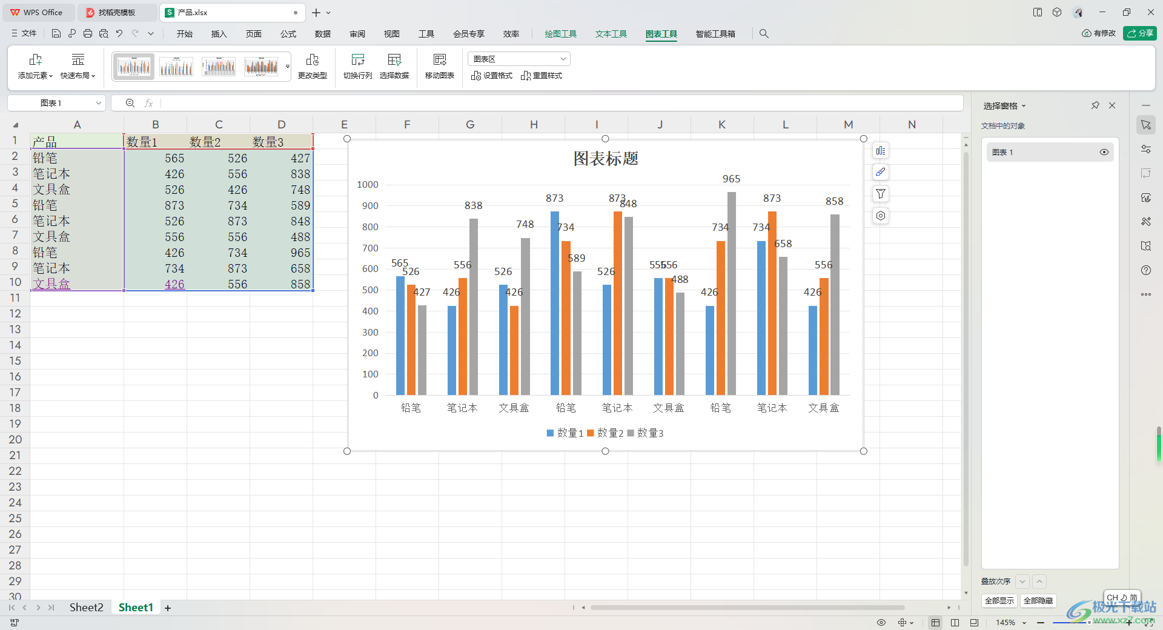This screenshot has height=630, width=1163.
Task: Select the fourth chart style thumbnail
Action: [x=261, y=67]
